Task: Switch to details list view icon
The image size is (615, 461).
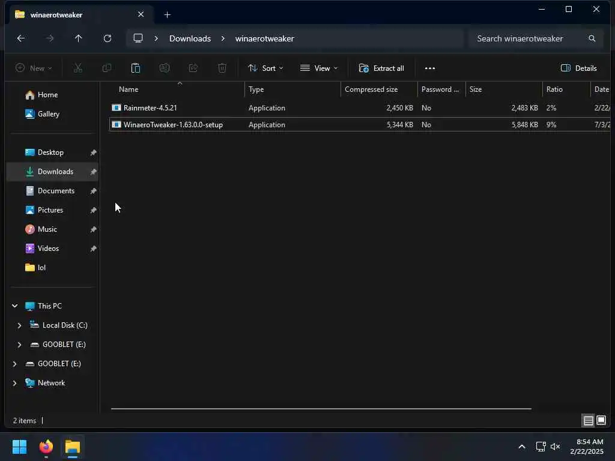Action: click(x=588, y=421)
